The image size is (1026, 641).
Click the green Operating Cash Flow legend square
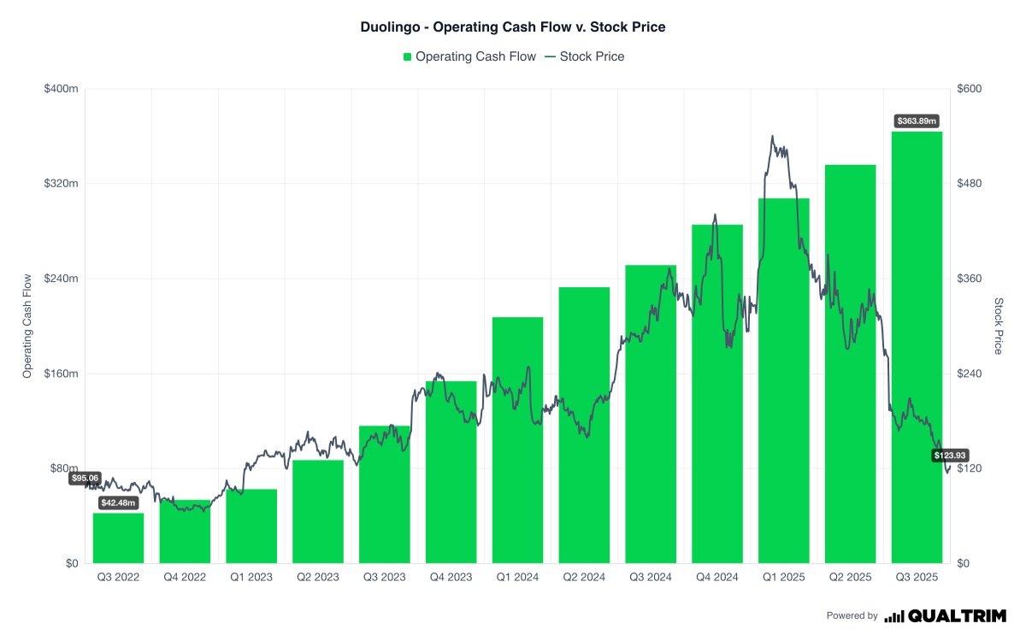point(406,56)
